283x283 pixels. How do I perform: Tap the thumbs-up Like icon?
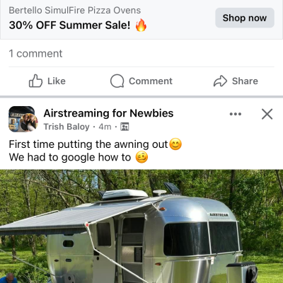(35, 81)
